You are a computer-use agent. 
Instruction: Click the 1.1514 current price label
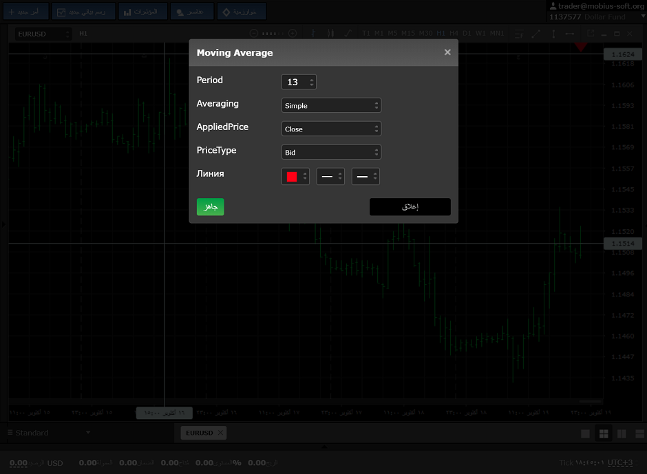pyautogui.click(x=623, y=244)
